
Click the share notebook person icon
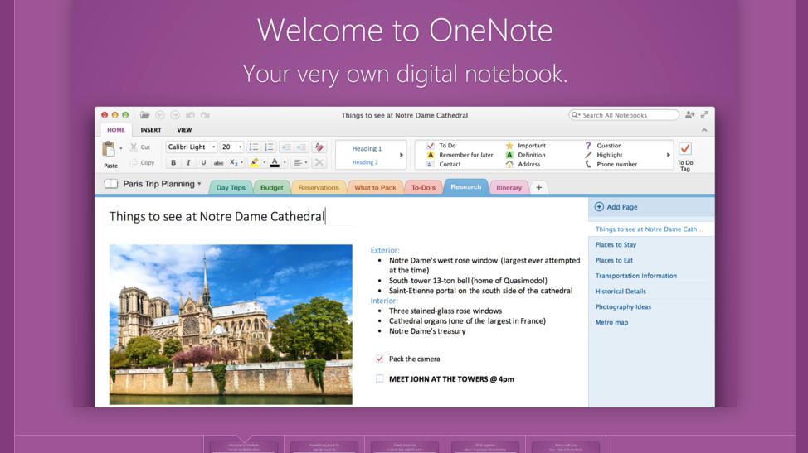689,115
